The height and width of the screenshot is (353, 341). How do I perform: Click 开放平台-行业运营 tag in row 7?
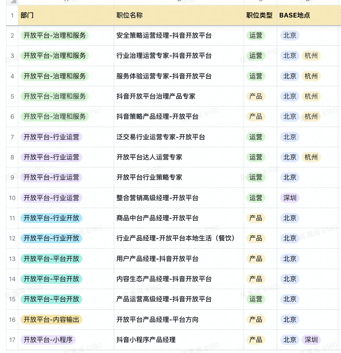[x=51, y=137]
